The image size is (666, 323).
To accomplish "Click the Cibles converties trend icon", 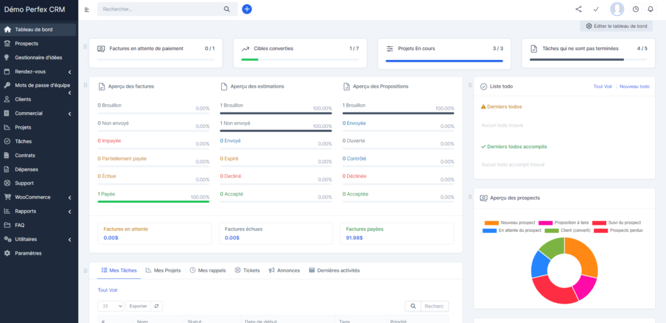I will tap(245, 49).
